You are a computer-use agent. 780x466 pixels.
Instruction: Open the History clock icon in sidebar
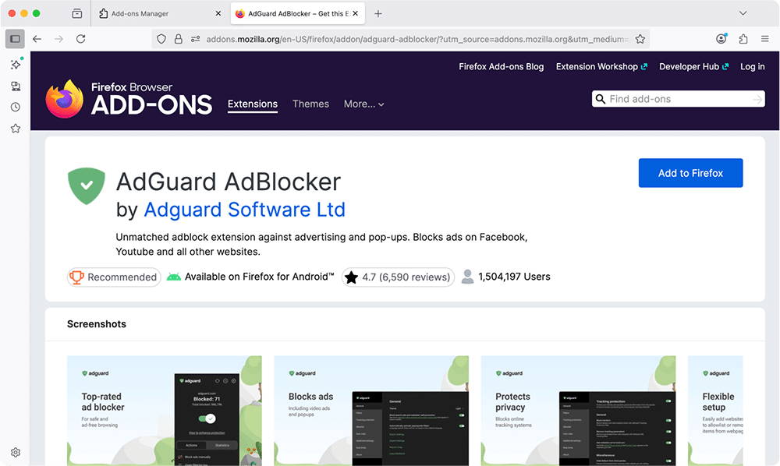pos(15,108)
